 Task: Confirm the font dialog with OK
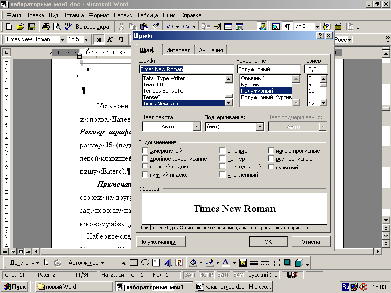pos(268,242)
